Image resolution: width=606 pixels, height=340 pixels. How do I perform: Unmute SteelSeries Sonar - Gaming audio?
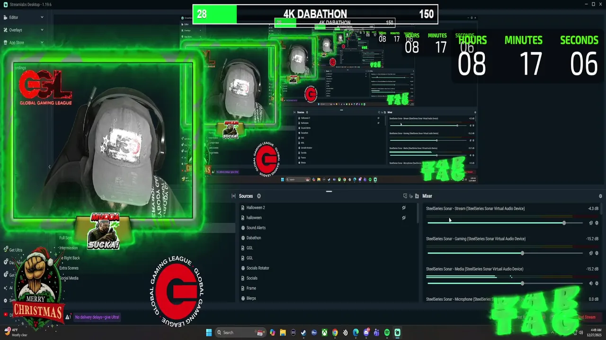[591, 253]
